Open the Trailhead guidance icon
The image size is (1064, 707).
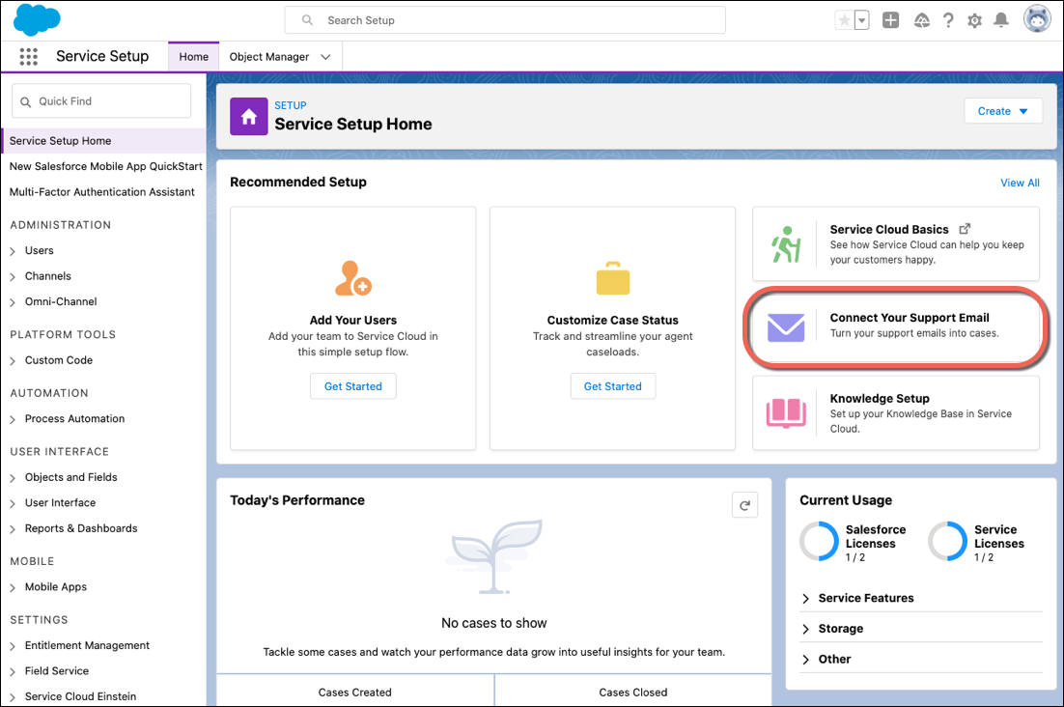tap(921, 20)
